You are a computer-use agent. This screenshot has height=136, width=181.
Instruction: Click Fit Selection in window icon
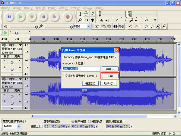click(158, 27)
